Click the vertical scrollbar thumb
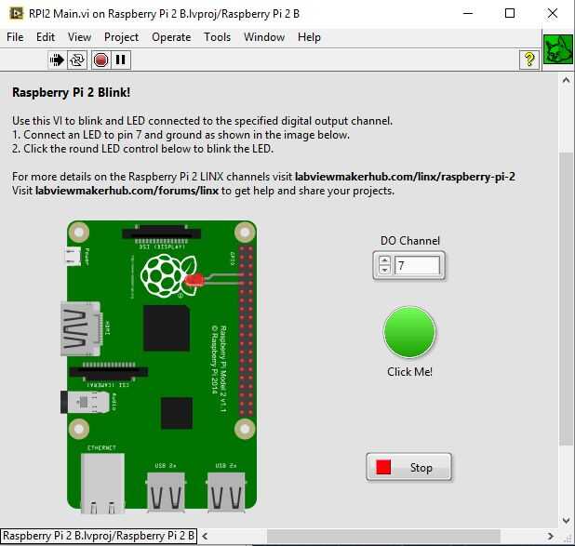575x546 pixels. point(567,299)
